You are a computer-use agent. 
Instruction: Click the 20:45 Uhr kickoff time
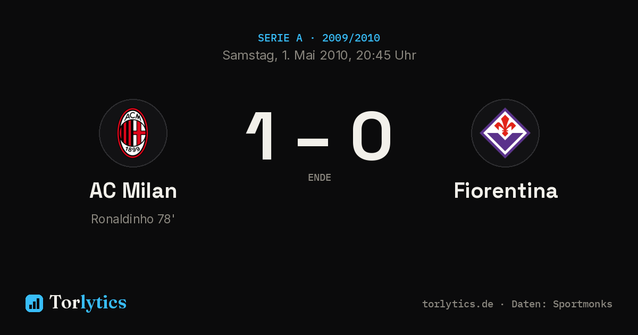click(386, 55)
